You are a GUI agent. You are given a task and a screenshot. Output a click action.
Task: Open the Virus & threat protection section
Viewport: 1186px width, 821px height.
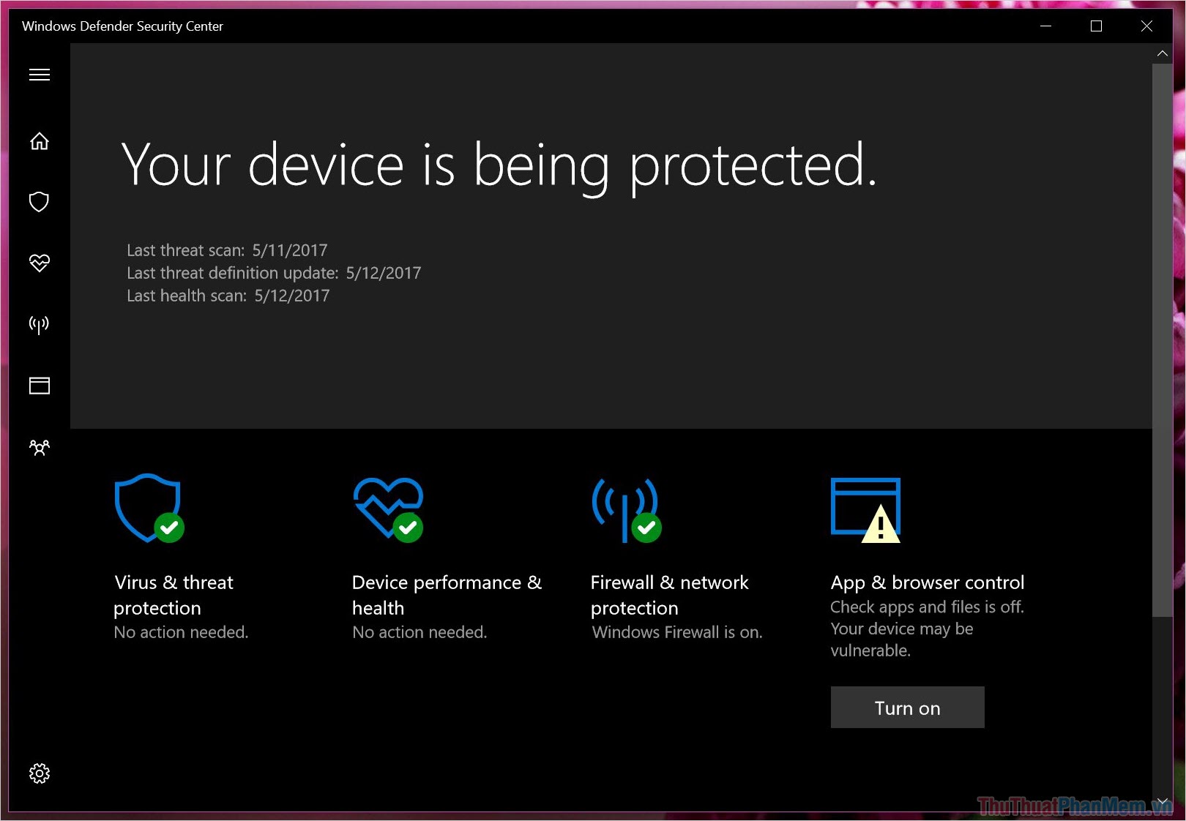pos(174,594)
